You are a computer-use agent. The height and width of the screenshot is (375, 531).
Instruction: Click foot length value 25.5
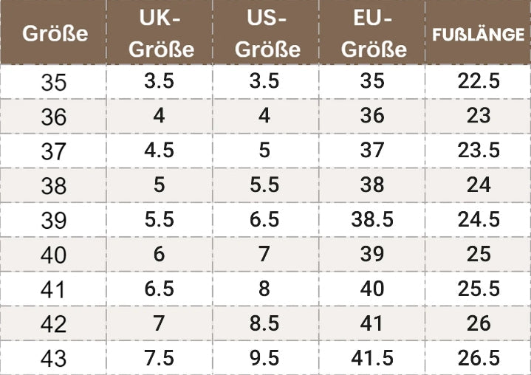point(479,289)
